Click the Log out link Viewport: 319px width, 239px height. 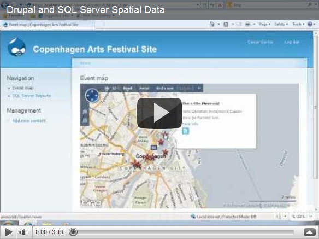click(292, 42)
